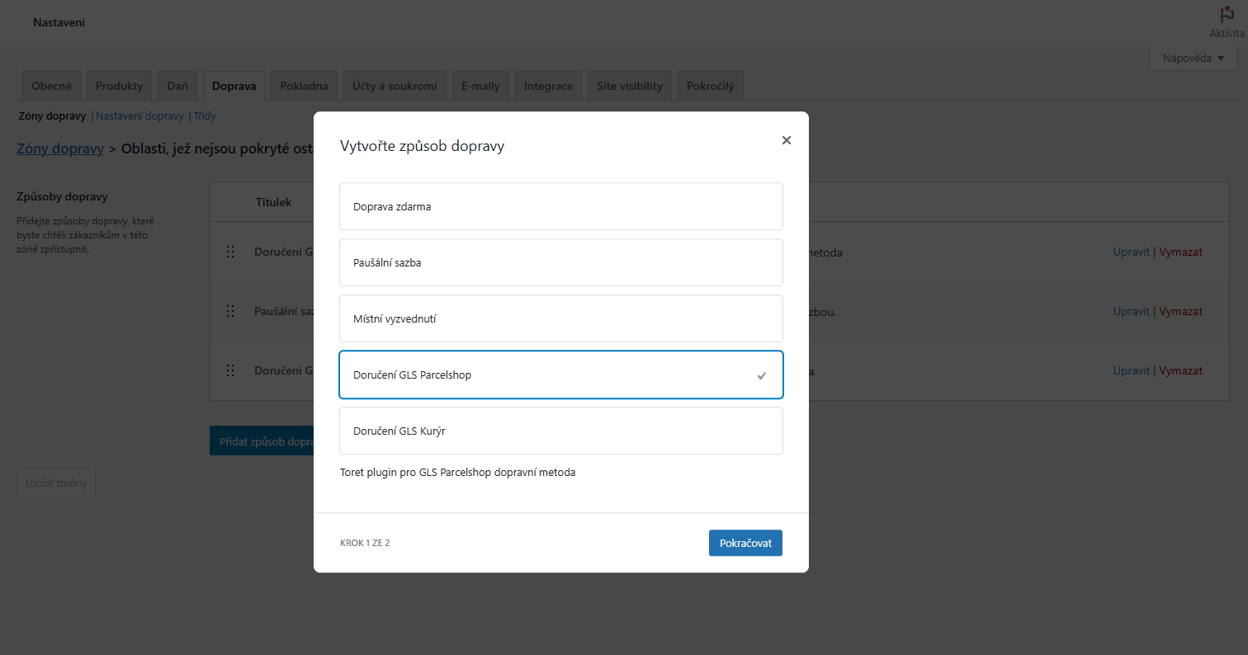Click drag handle of third shipping row
1248x655 pixels.
click(230, 371)
